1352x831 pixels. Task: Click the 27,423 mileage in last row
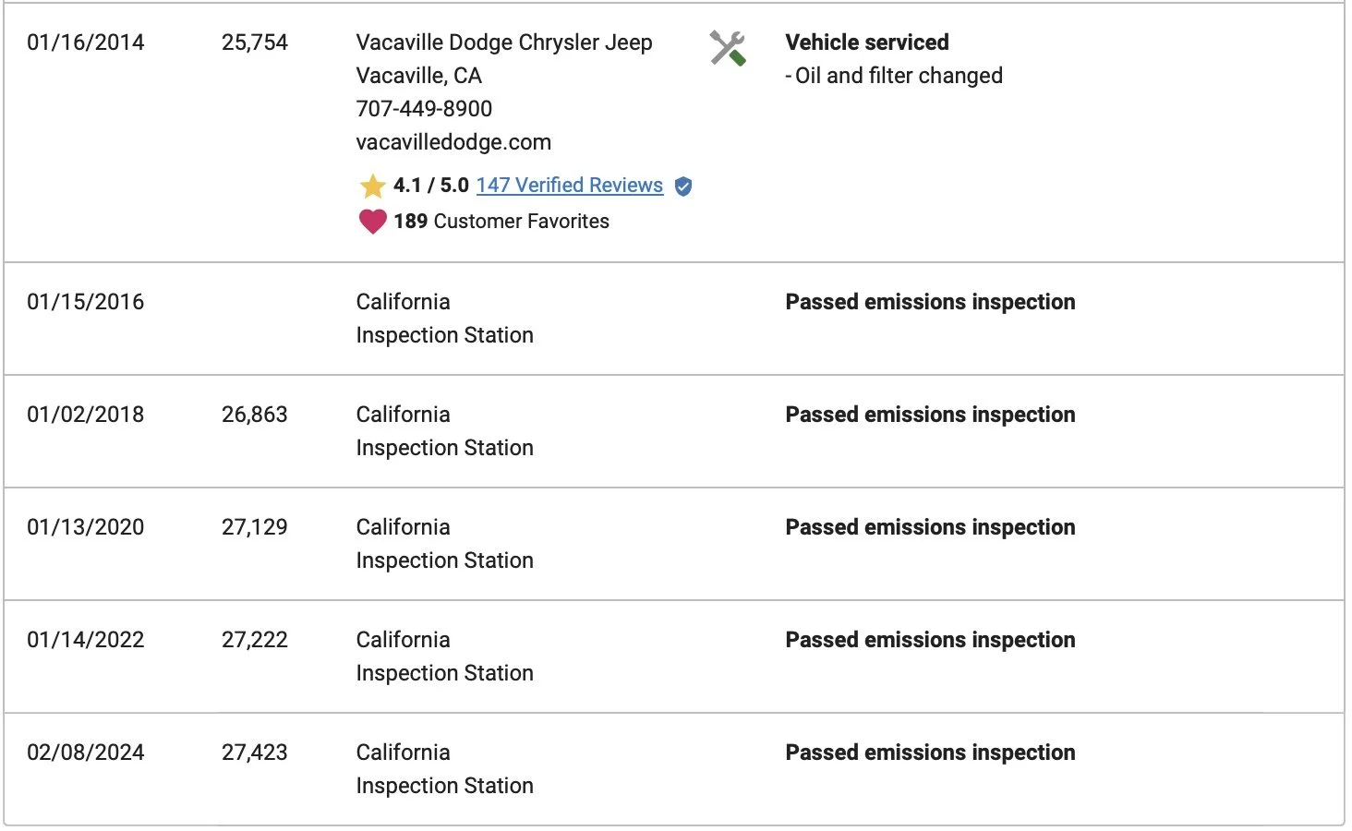(x=255, y=753)
